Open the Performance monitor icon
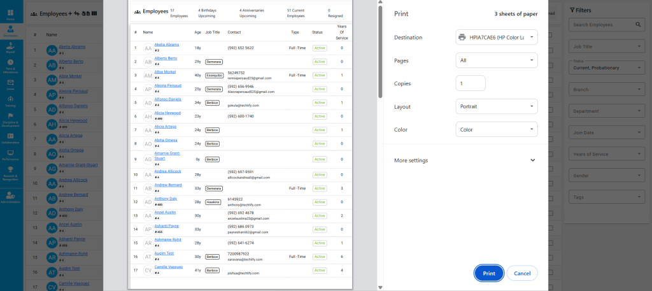652x291 pixels. tap(11, 153)
